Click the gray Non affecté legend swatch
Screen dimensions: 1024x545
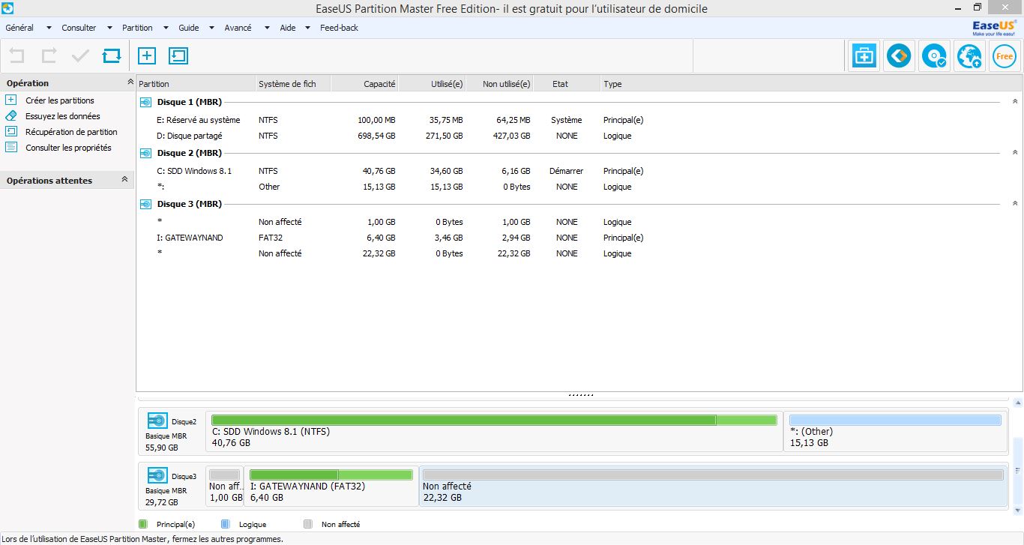pyautogui.click(x=308, y=524)
